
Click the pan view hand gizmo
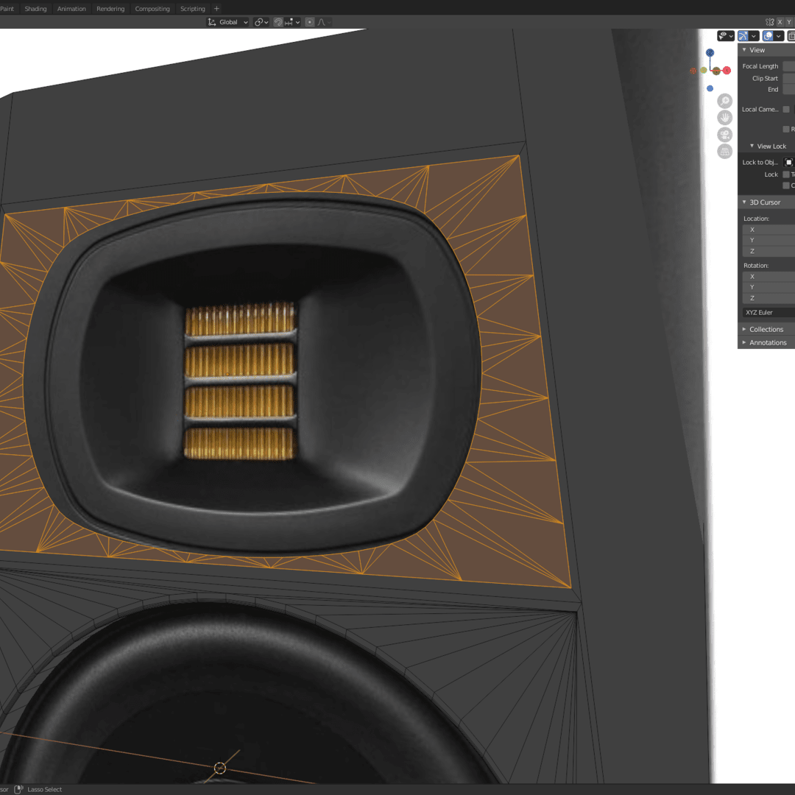pos(725,118)
